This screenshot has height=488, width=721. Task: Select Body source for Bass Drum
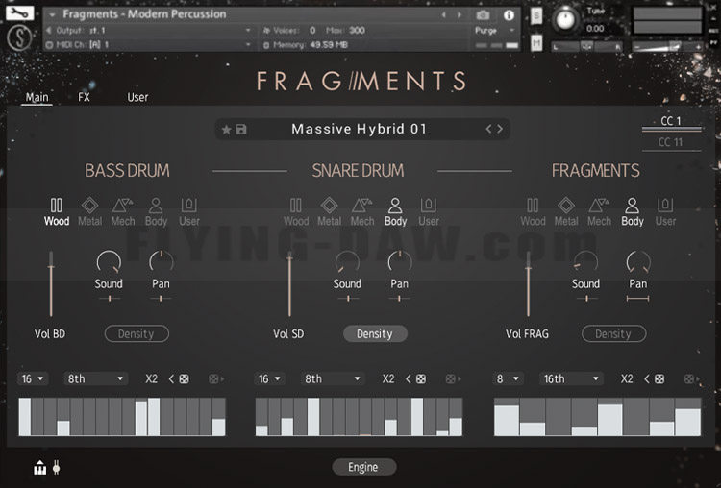point(156,212)
